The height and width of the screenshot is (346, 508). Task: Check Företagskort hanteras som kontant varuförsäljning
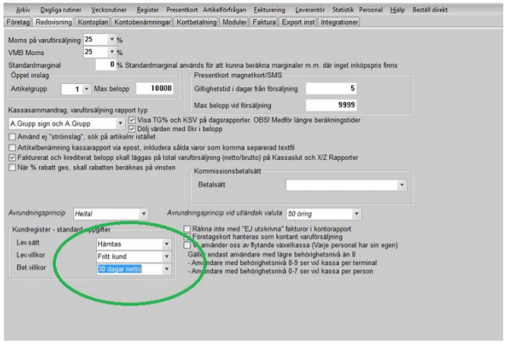(x=186, y=236)
